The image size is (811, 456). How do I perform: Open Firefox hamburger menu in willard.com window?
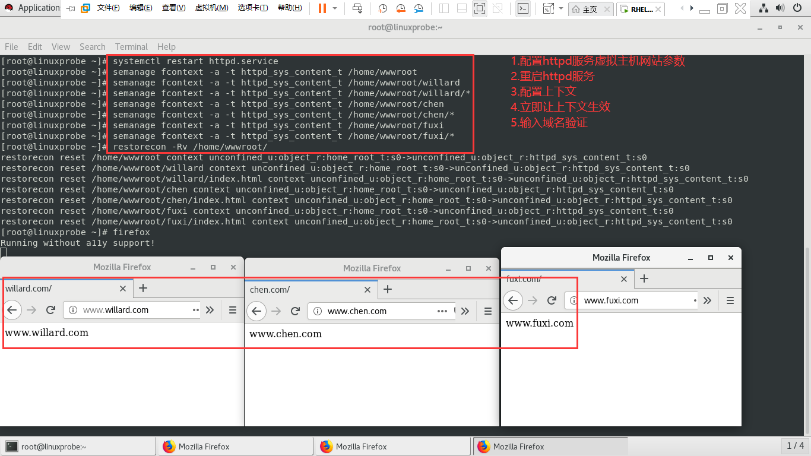(232, 309)
